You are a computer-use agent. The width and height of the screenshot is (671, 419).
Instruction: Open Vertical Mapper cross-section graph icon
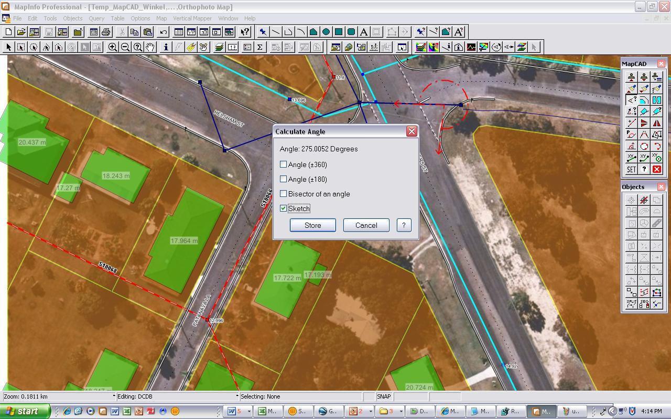(471, 47)
